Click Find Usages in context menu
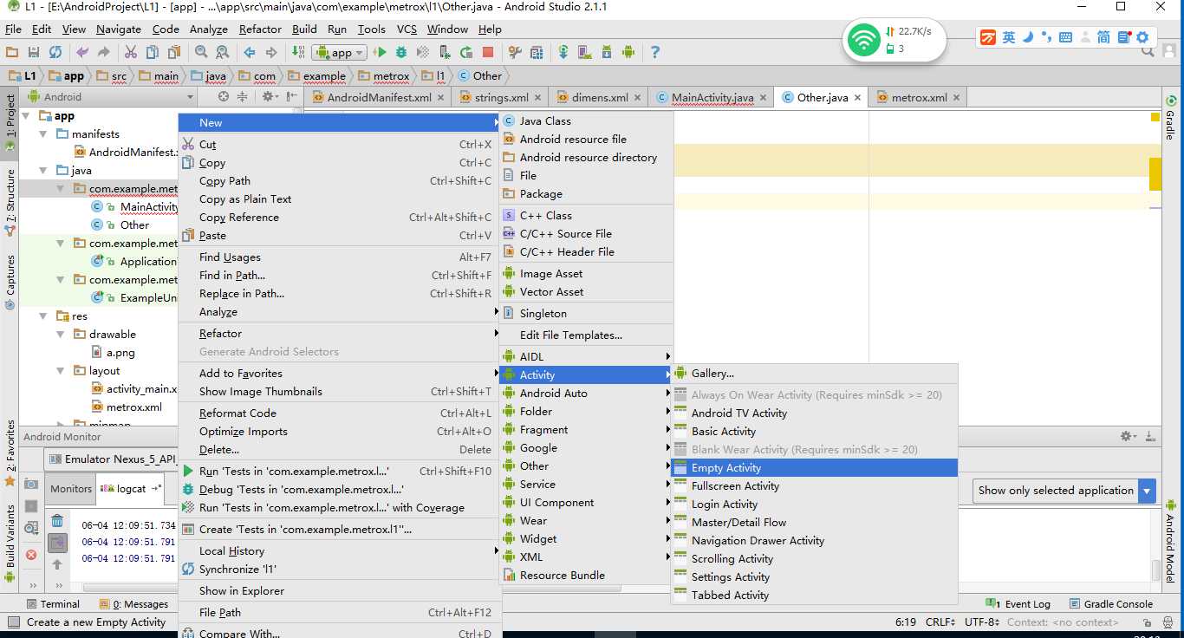 coord(337,257)
